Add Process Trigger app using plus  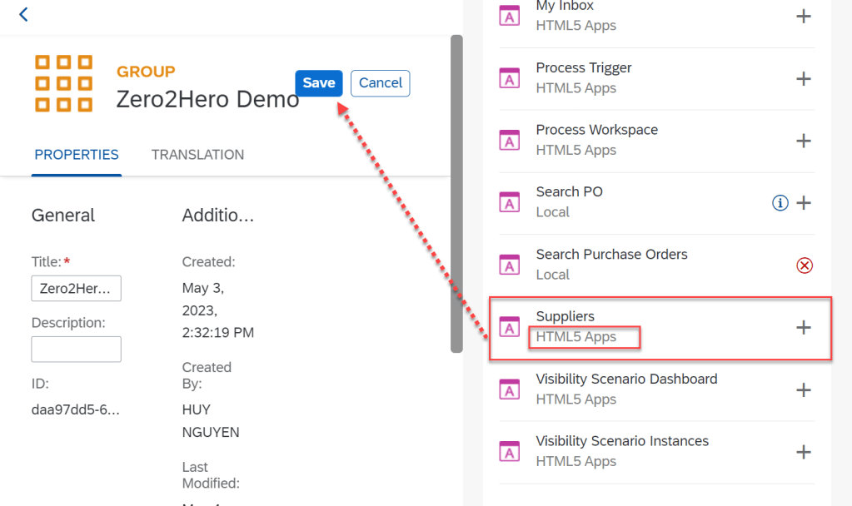(x=803, y=78)
